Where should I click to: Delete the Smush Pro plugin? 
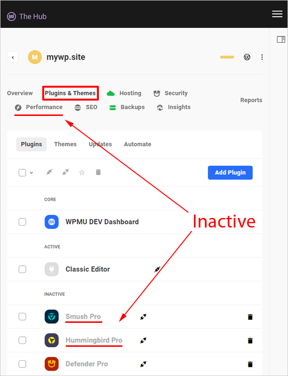click(250, 317)
